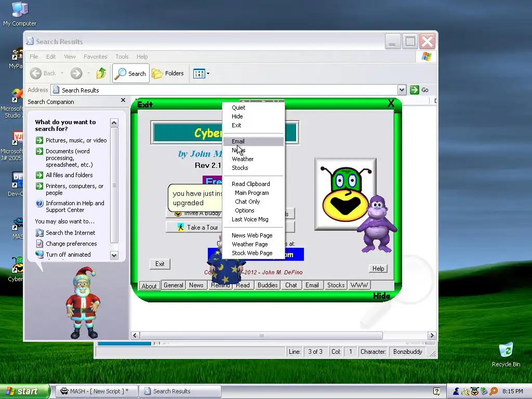The width and height of the screenshot is (532, 399).
Task: Open News Web Page menu entry
Action: point(254,235)
